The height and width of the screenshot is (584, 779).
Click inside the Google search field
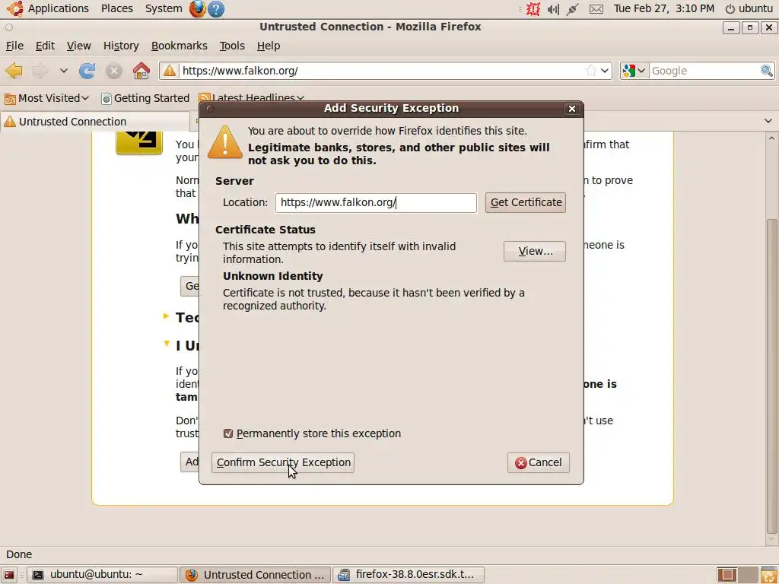704,71
